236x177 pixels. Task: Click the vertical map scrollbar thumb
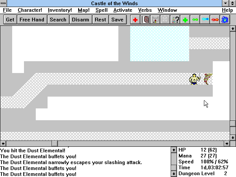point(233,124)
